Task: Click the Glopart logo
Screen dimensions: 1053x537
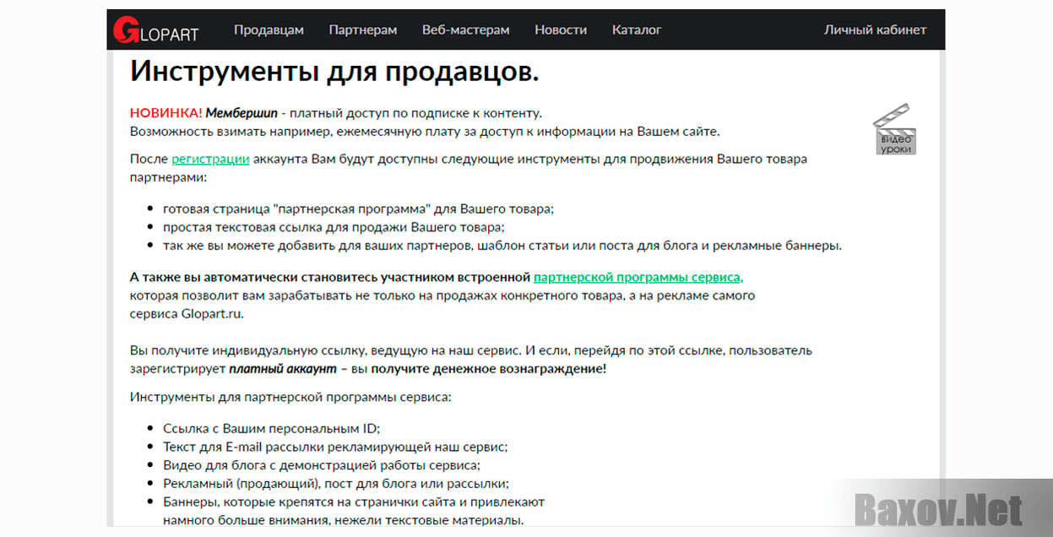Action: (157, 29)
